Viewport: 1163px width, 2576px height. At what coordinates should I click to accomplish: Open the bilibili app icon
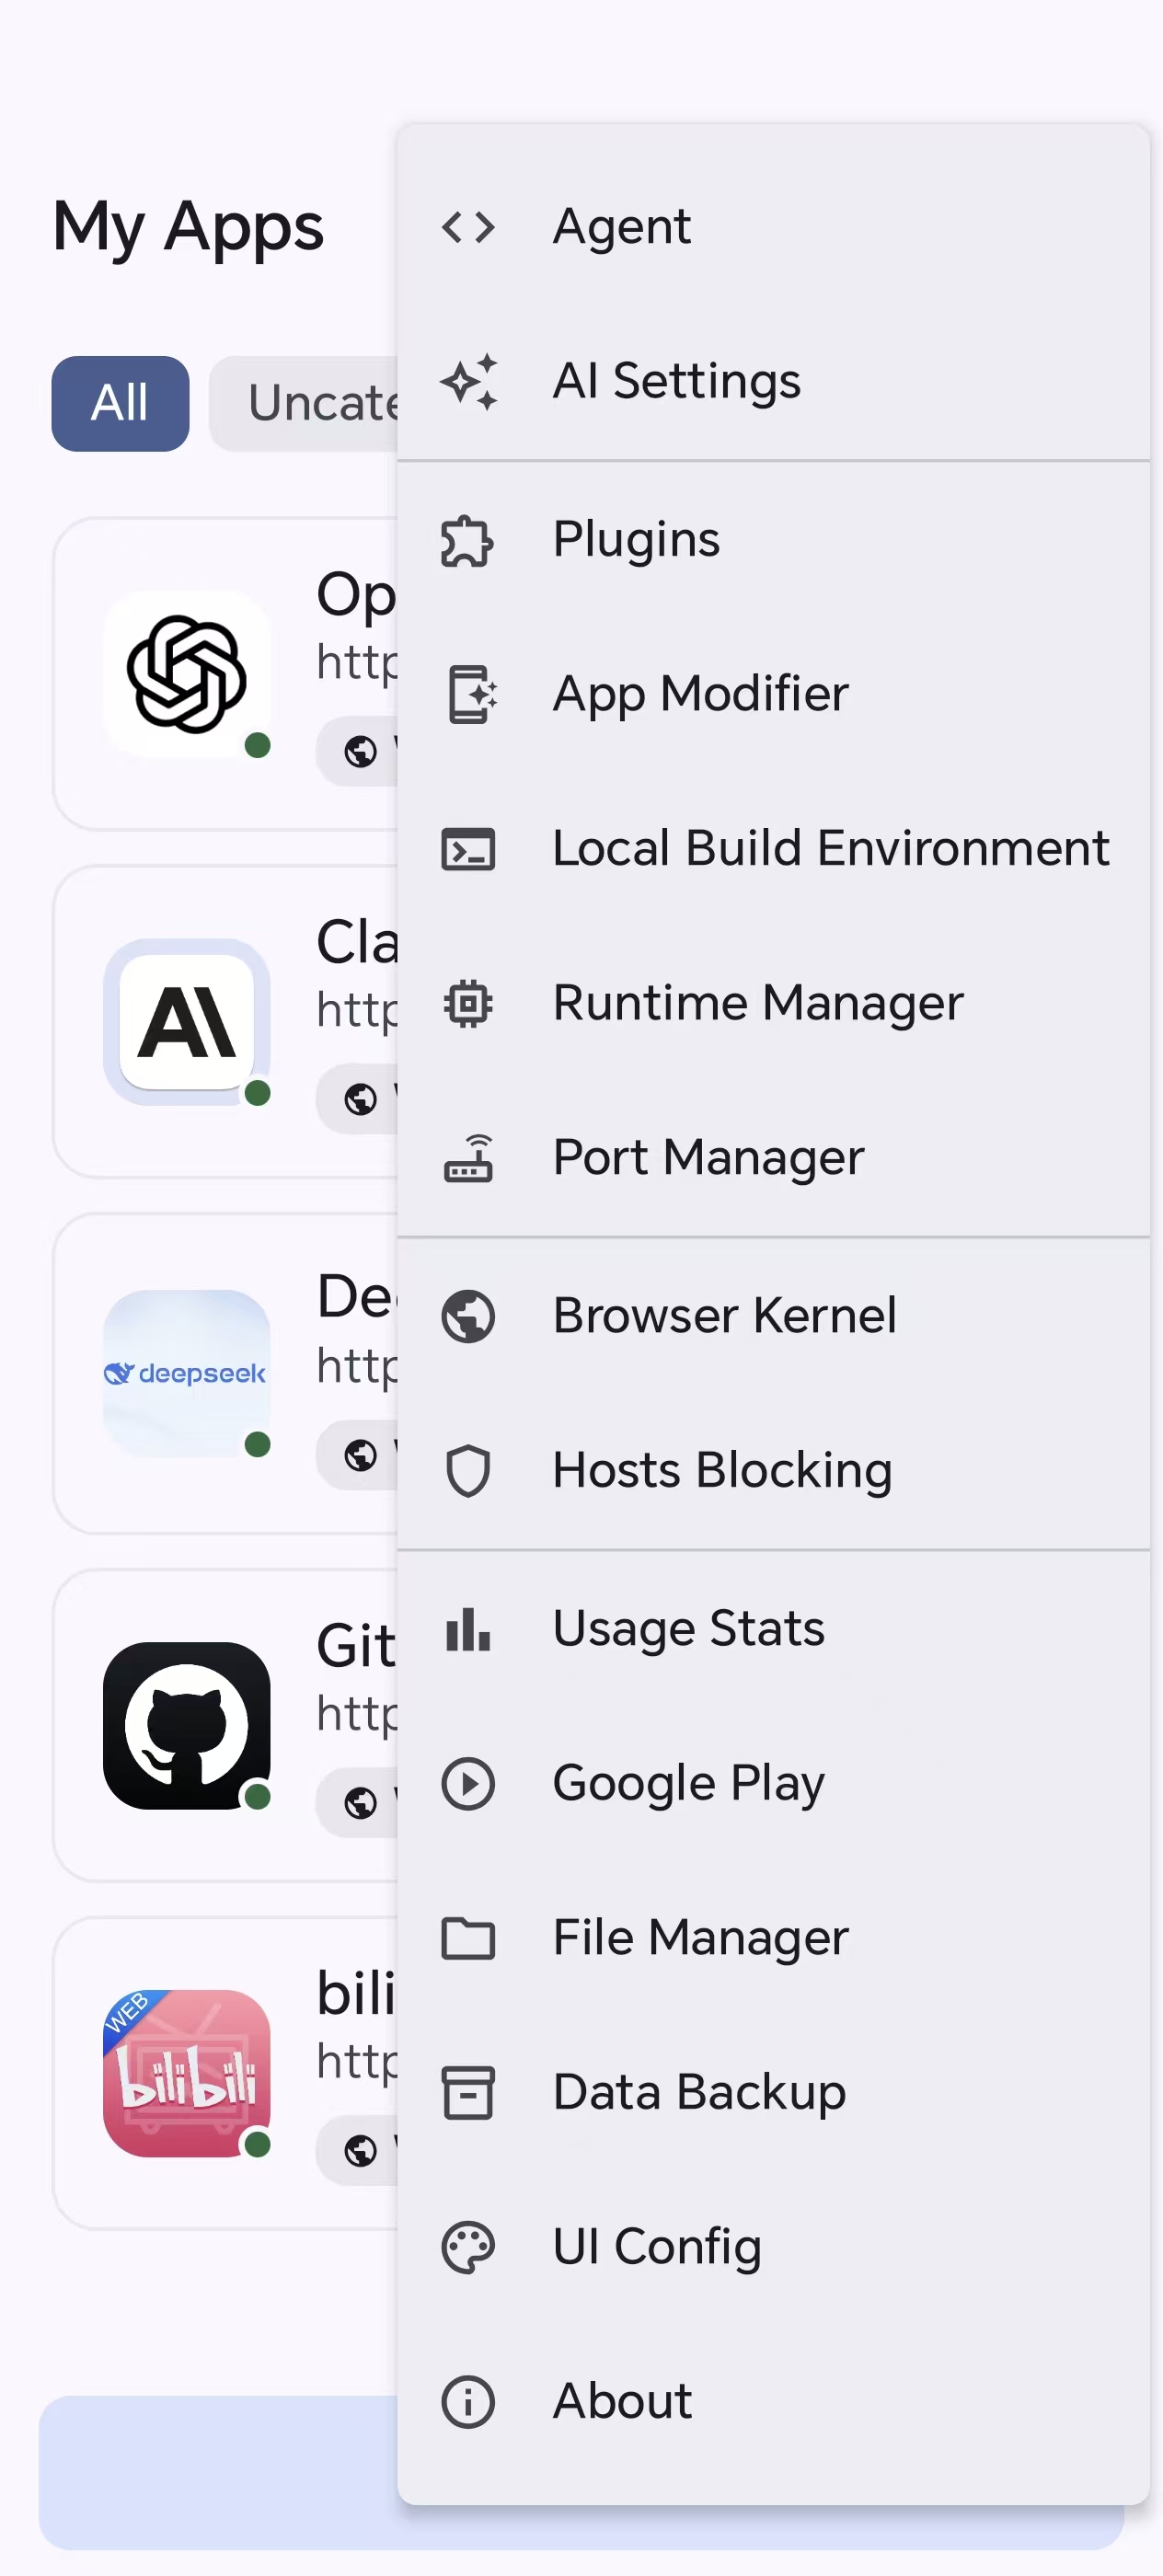click(x=187, y=2074)
